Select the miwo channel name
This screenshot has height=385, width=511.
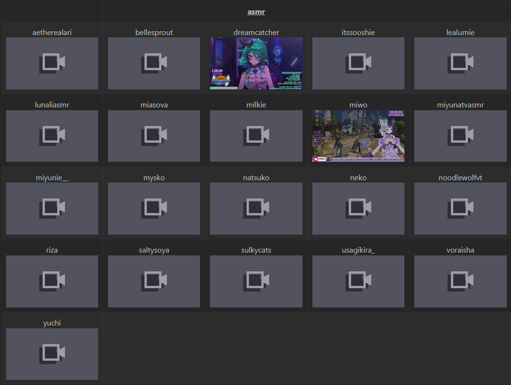pos(358,105)
